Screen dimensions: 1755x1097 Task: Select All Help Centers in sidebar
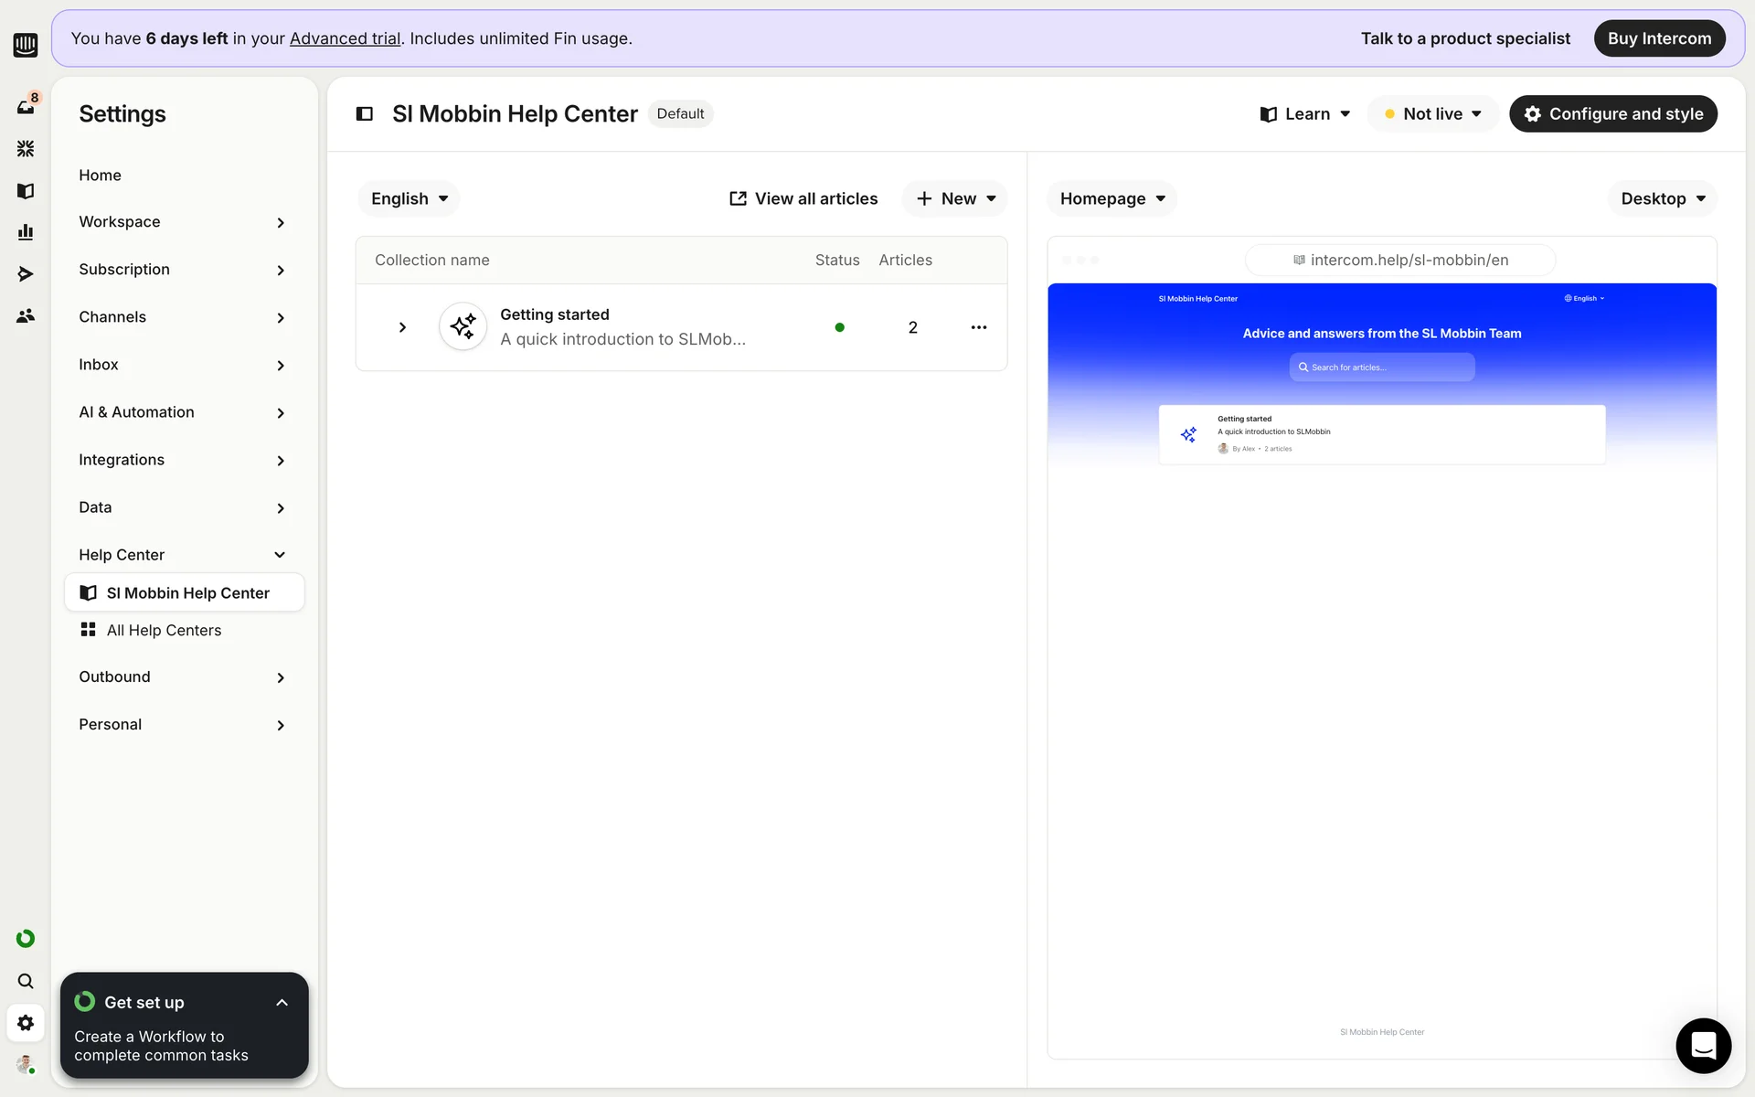click(164, 630)
